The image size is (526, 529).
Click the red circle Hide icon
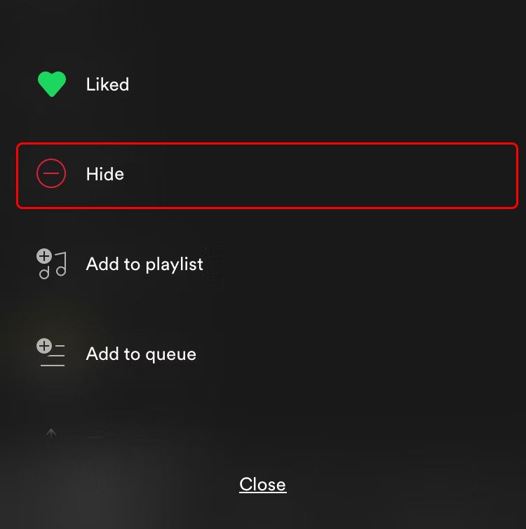51,174
